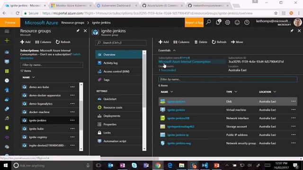
Task: Click resource group Filter by name field
Action: (52, 65)
